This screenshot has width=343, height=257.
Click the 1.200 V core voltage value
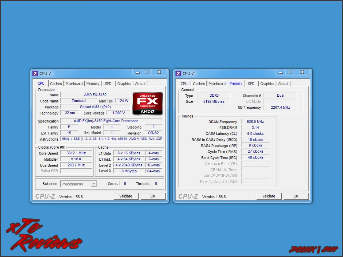pyautogui.click(x=118, y=113)
